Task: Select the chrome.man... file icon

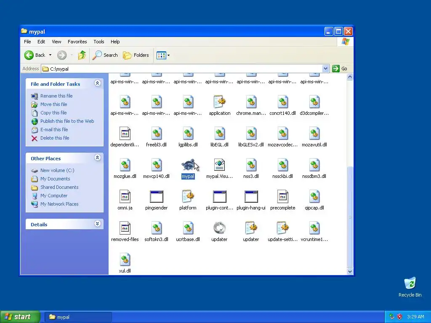Action: click(251, 102)
